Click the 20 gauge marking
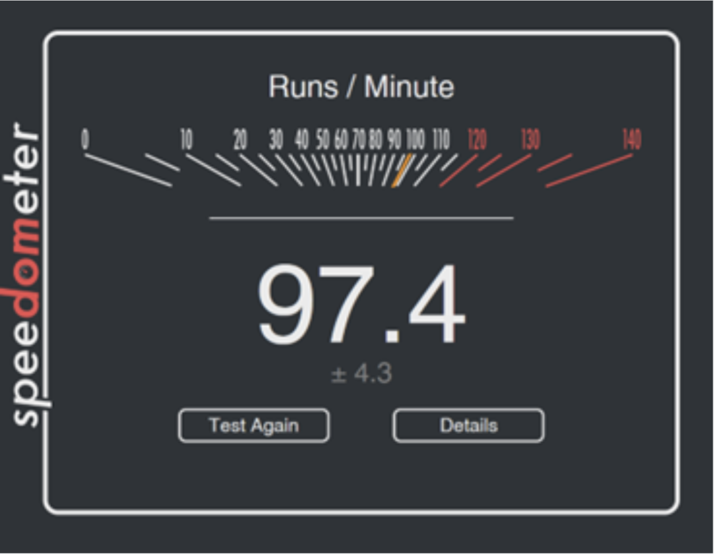Screen dimensions: 714x554 [240, 140]
